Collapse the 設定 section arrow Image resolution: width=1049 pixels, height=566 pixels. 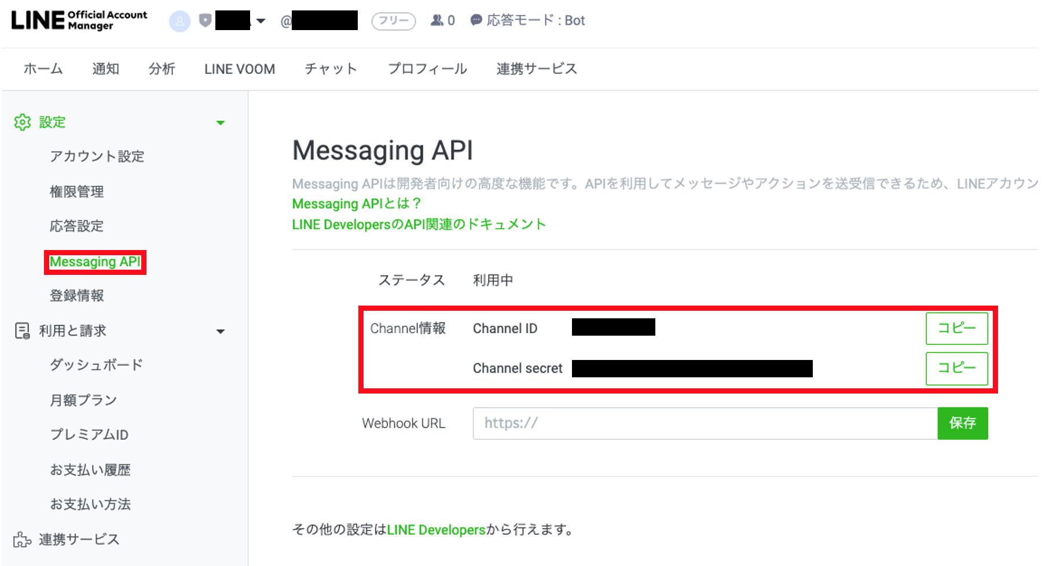220,123
